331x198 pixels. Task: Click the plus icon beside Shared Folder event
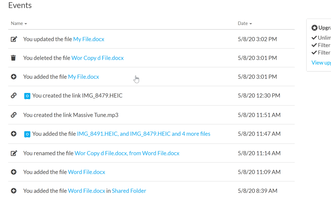(x=14, y=191)
